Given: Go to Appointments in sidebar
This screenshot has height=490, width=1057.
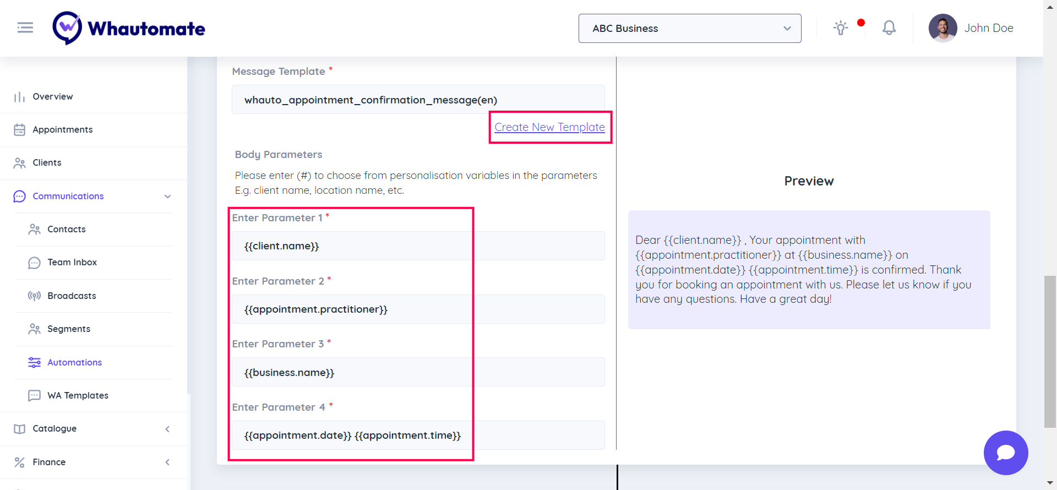Looking at the screenshot, I should [62, 130].
